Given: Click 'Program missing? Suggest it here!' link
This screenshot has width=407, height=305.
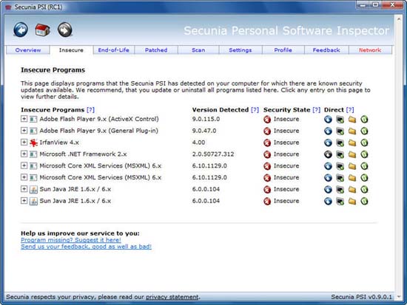Looking at the screenshot, I should pyautogui.click(x=71, y=240).
